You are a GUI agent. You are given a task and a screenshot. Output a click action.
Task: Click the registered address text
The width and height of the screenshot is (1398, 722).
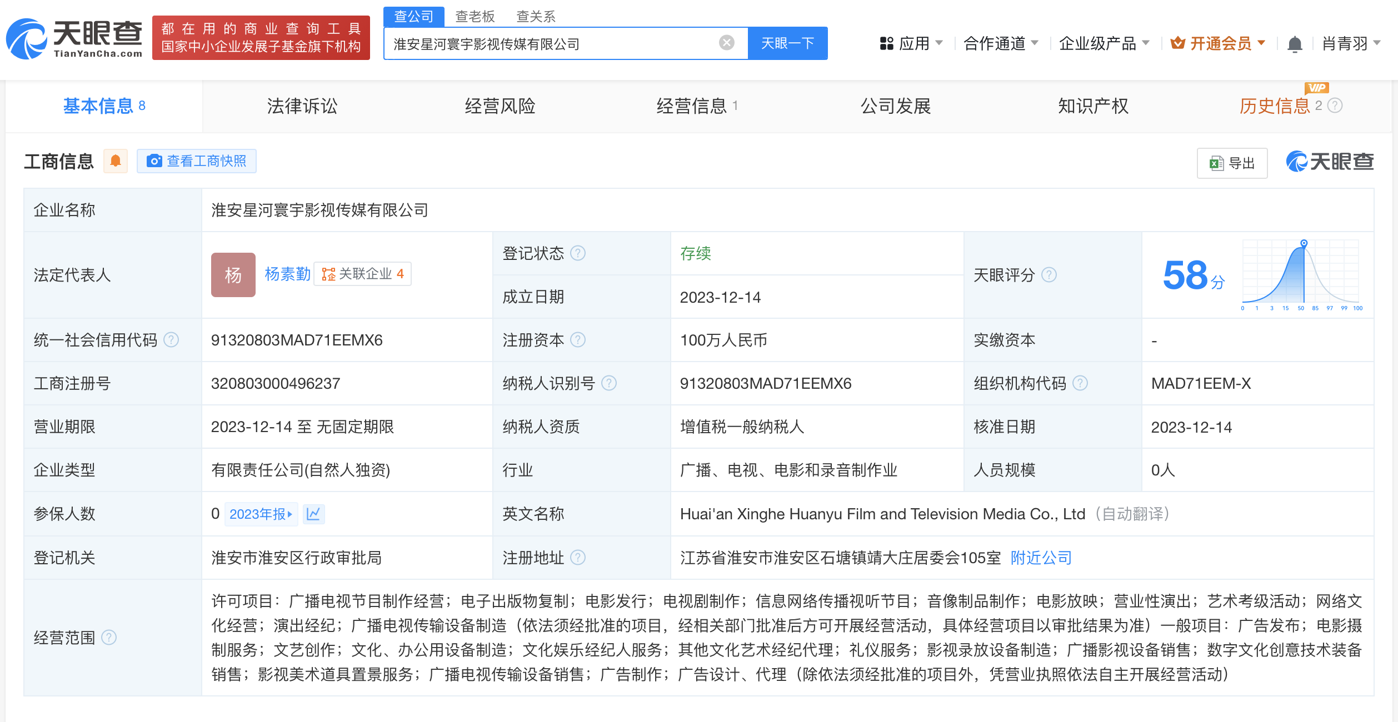[x=840, y=558]
